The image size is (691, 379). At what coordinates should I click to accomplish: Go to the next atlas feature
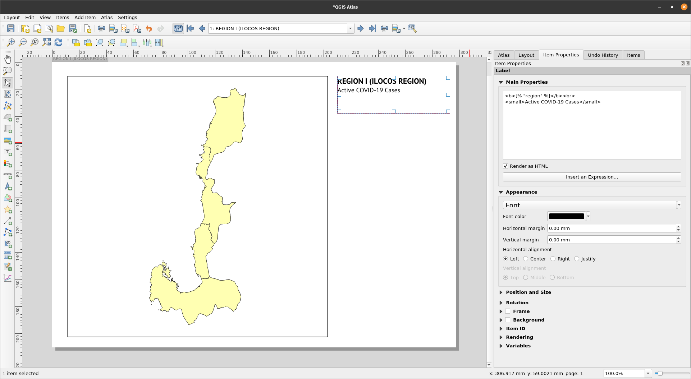point(360,28)
